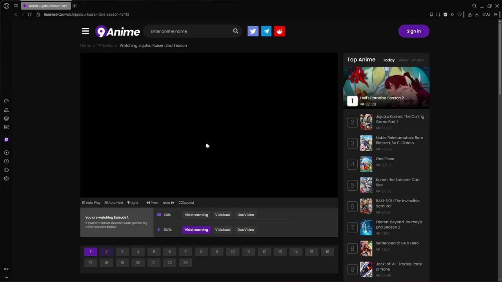Open the snapshot capture tool icon

[438, 14]
